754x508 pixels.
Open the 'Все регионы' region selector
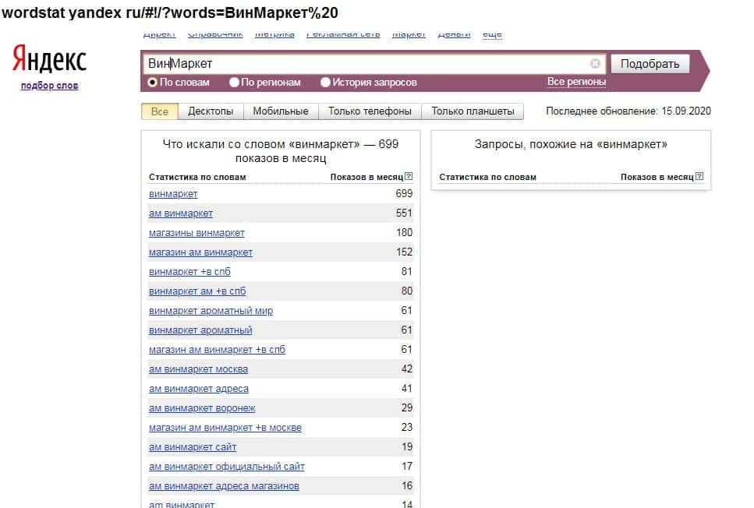(x=576, y=82)
